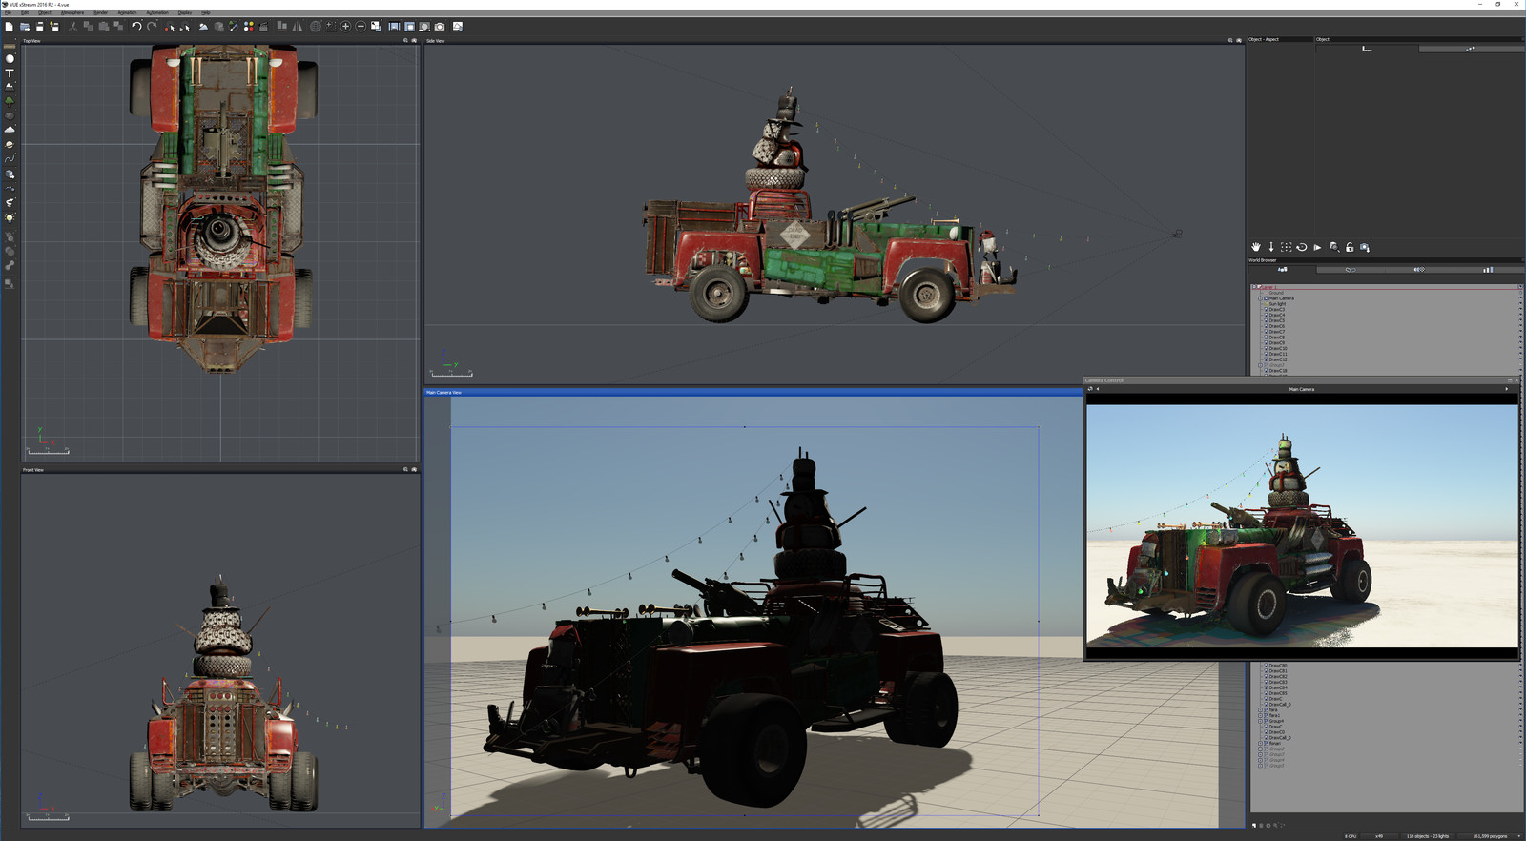The width and height of the screenshot is (1526, 841).
Task: Open the Display menu
Action: click(x=185, y=13)
